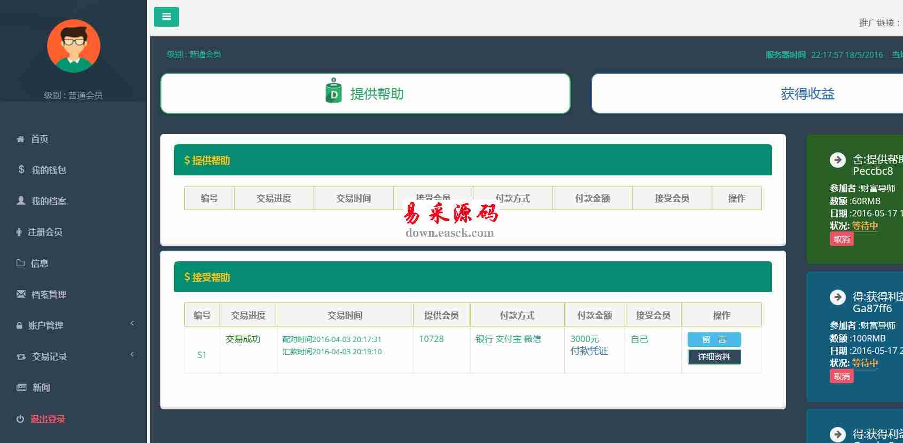Click the home icon beside 首页
This screenshot has height=443, width=903.
[x=20, y=139]
